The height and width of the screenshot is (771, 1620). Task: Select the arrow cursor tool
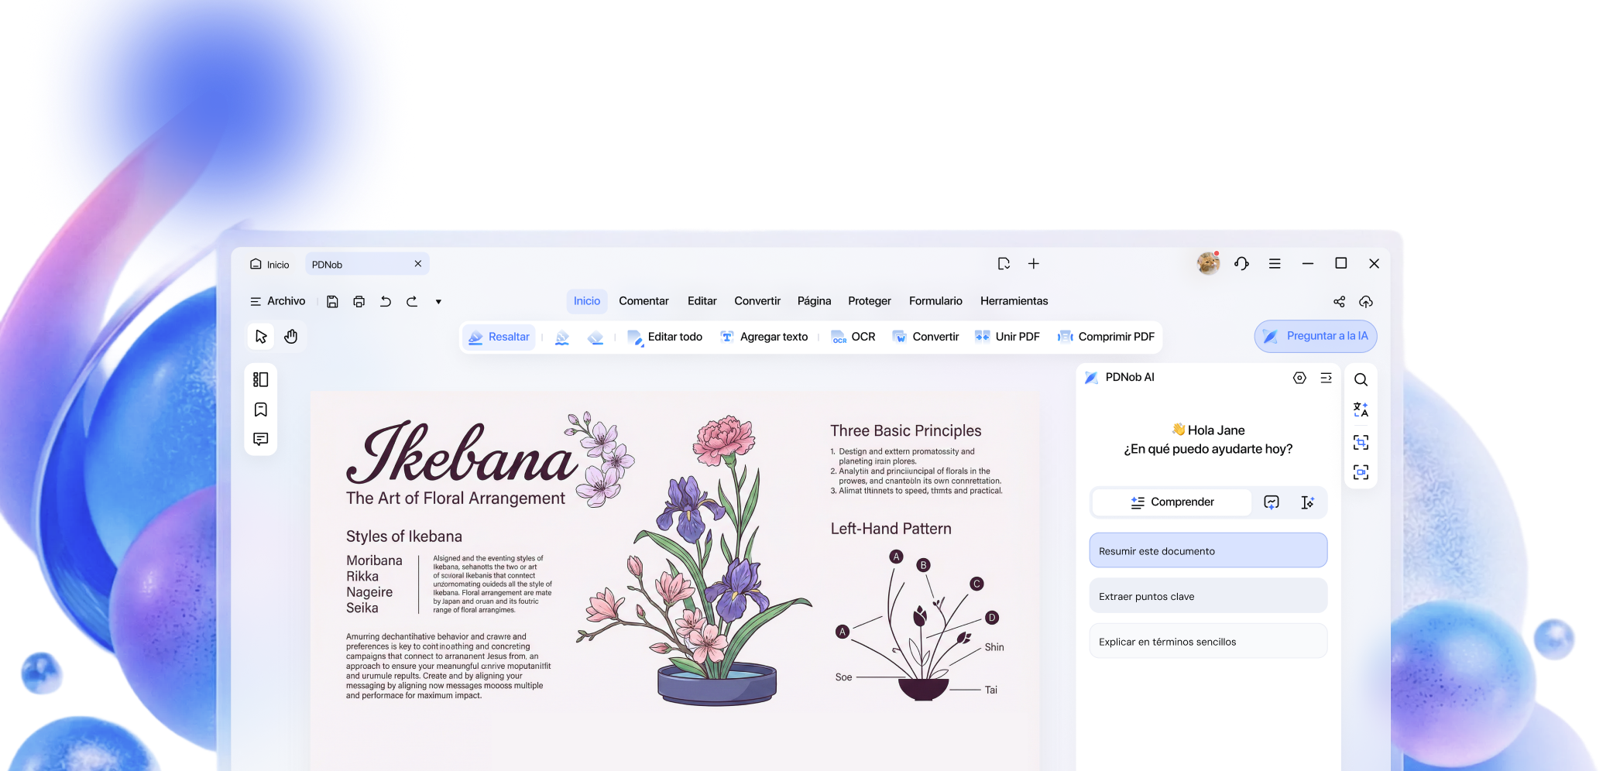[x=261, y=337]
